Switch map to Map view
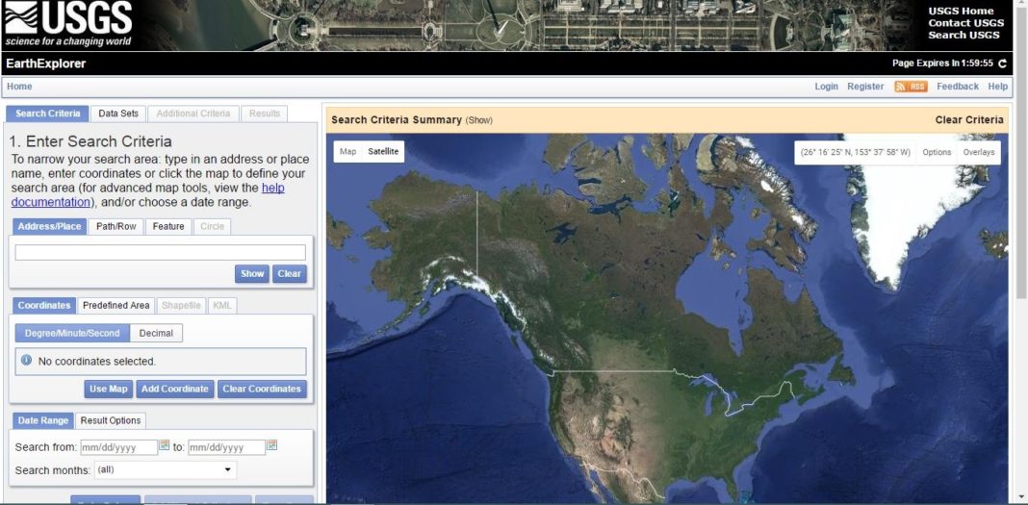The image size is (1028, 505). coord(347,152)
